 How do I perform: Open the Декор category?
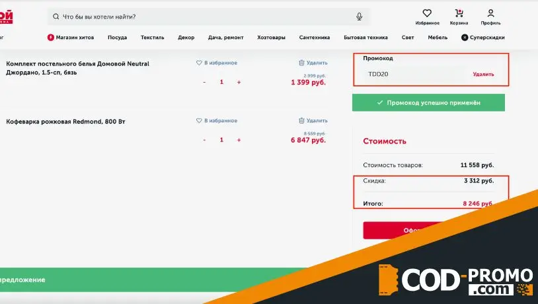click(x=186, y=38)
